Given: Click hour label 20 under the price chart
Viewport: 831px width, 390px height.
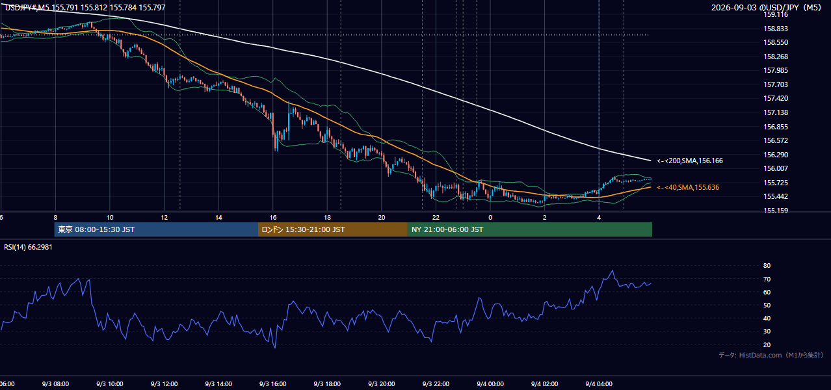Looking at the screenshot, I should [382, 217].
